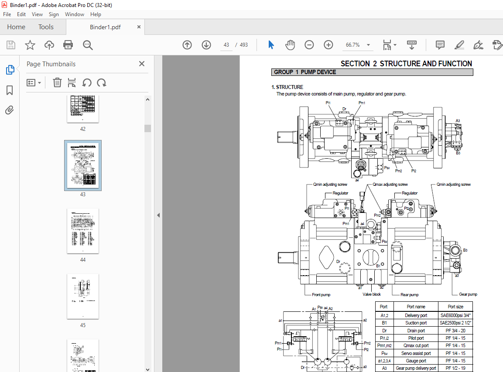Screen dimensions: 503x372
Task: Go to the next page
Action: (206, 45)
